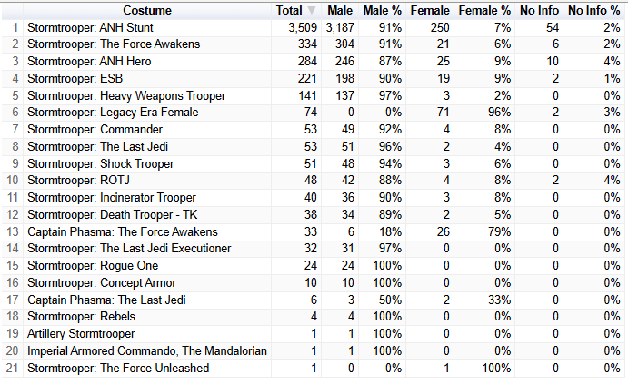The image size is (628, 384).
Task: Click the Male % column header
Action: point(382,10)
